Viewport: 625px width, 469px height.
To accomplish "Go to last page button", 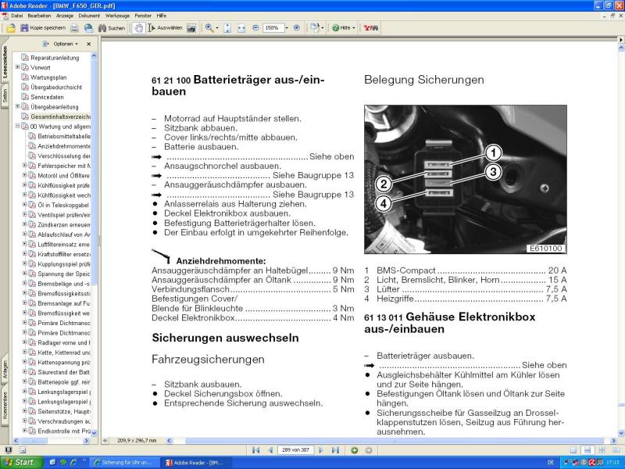I will click(336, 450).
